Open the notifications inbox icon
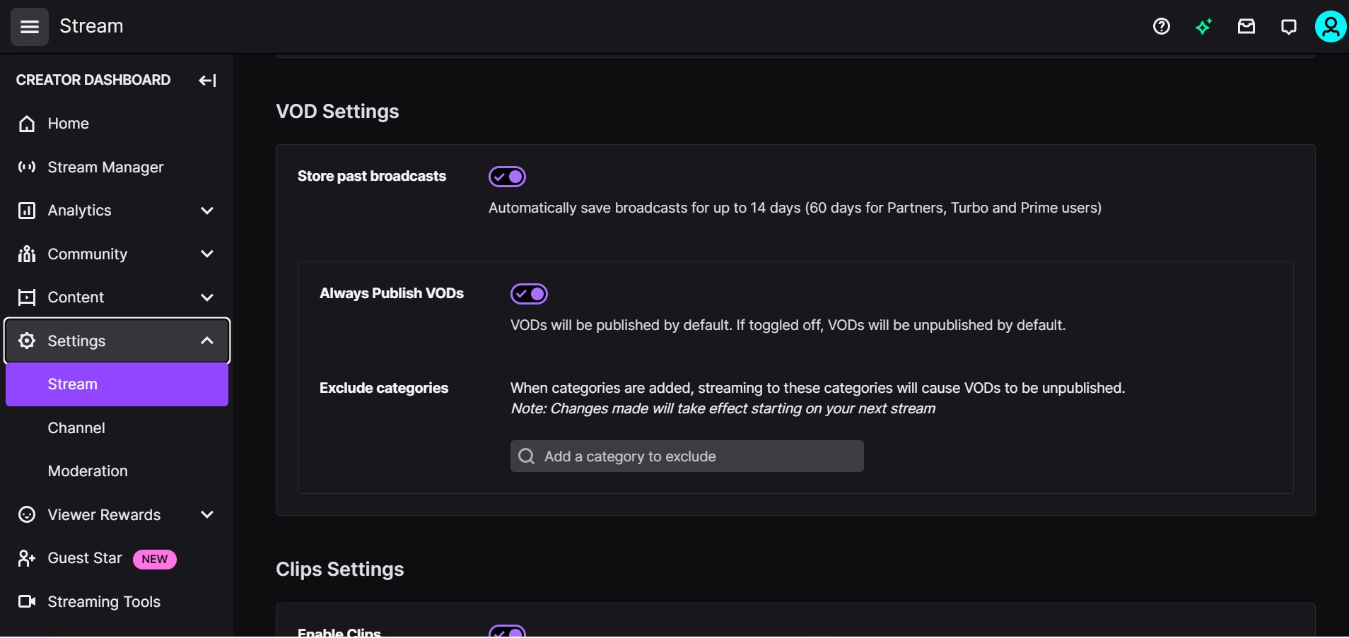The image size is (1349, 638). pos(1246,26)
